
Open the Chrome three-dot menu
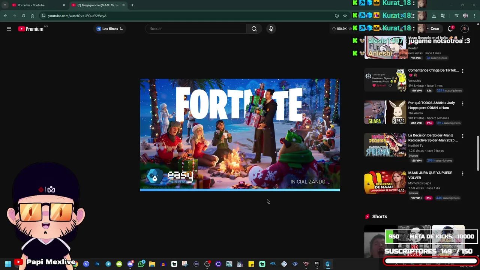[474, 16]
